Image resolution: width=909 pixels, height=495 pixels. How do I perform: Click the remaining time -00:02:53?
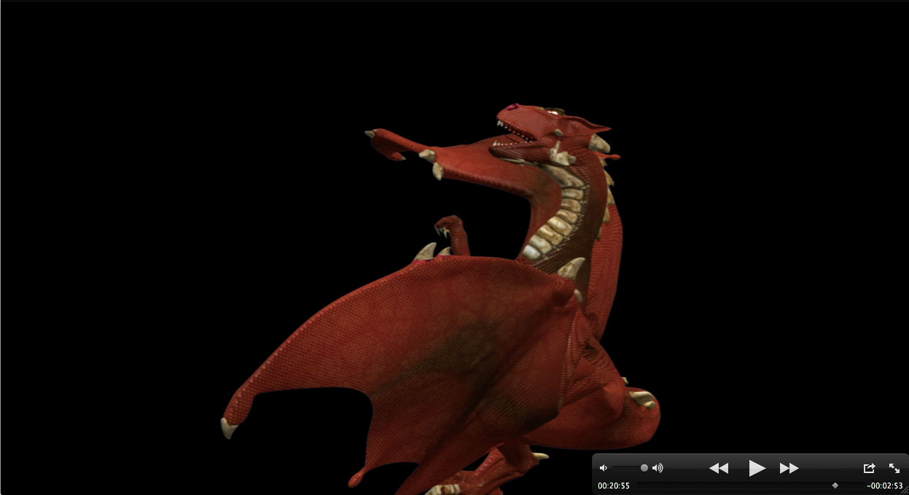tap(884, 486)
